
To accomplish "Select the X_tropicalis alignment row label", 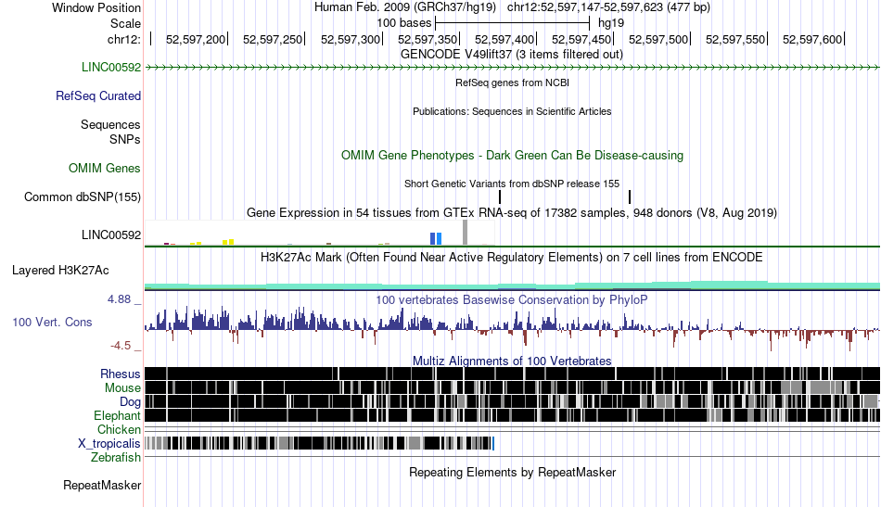I will 109,444.
